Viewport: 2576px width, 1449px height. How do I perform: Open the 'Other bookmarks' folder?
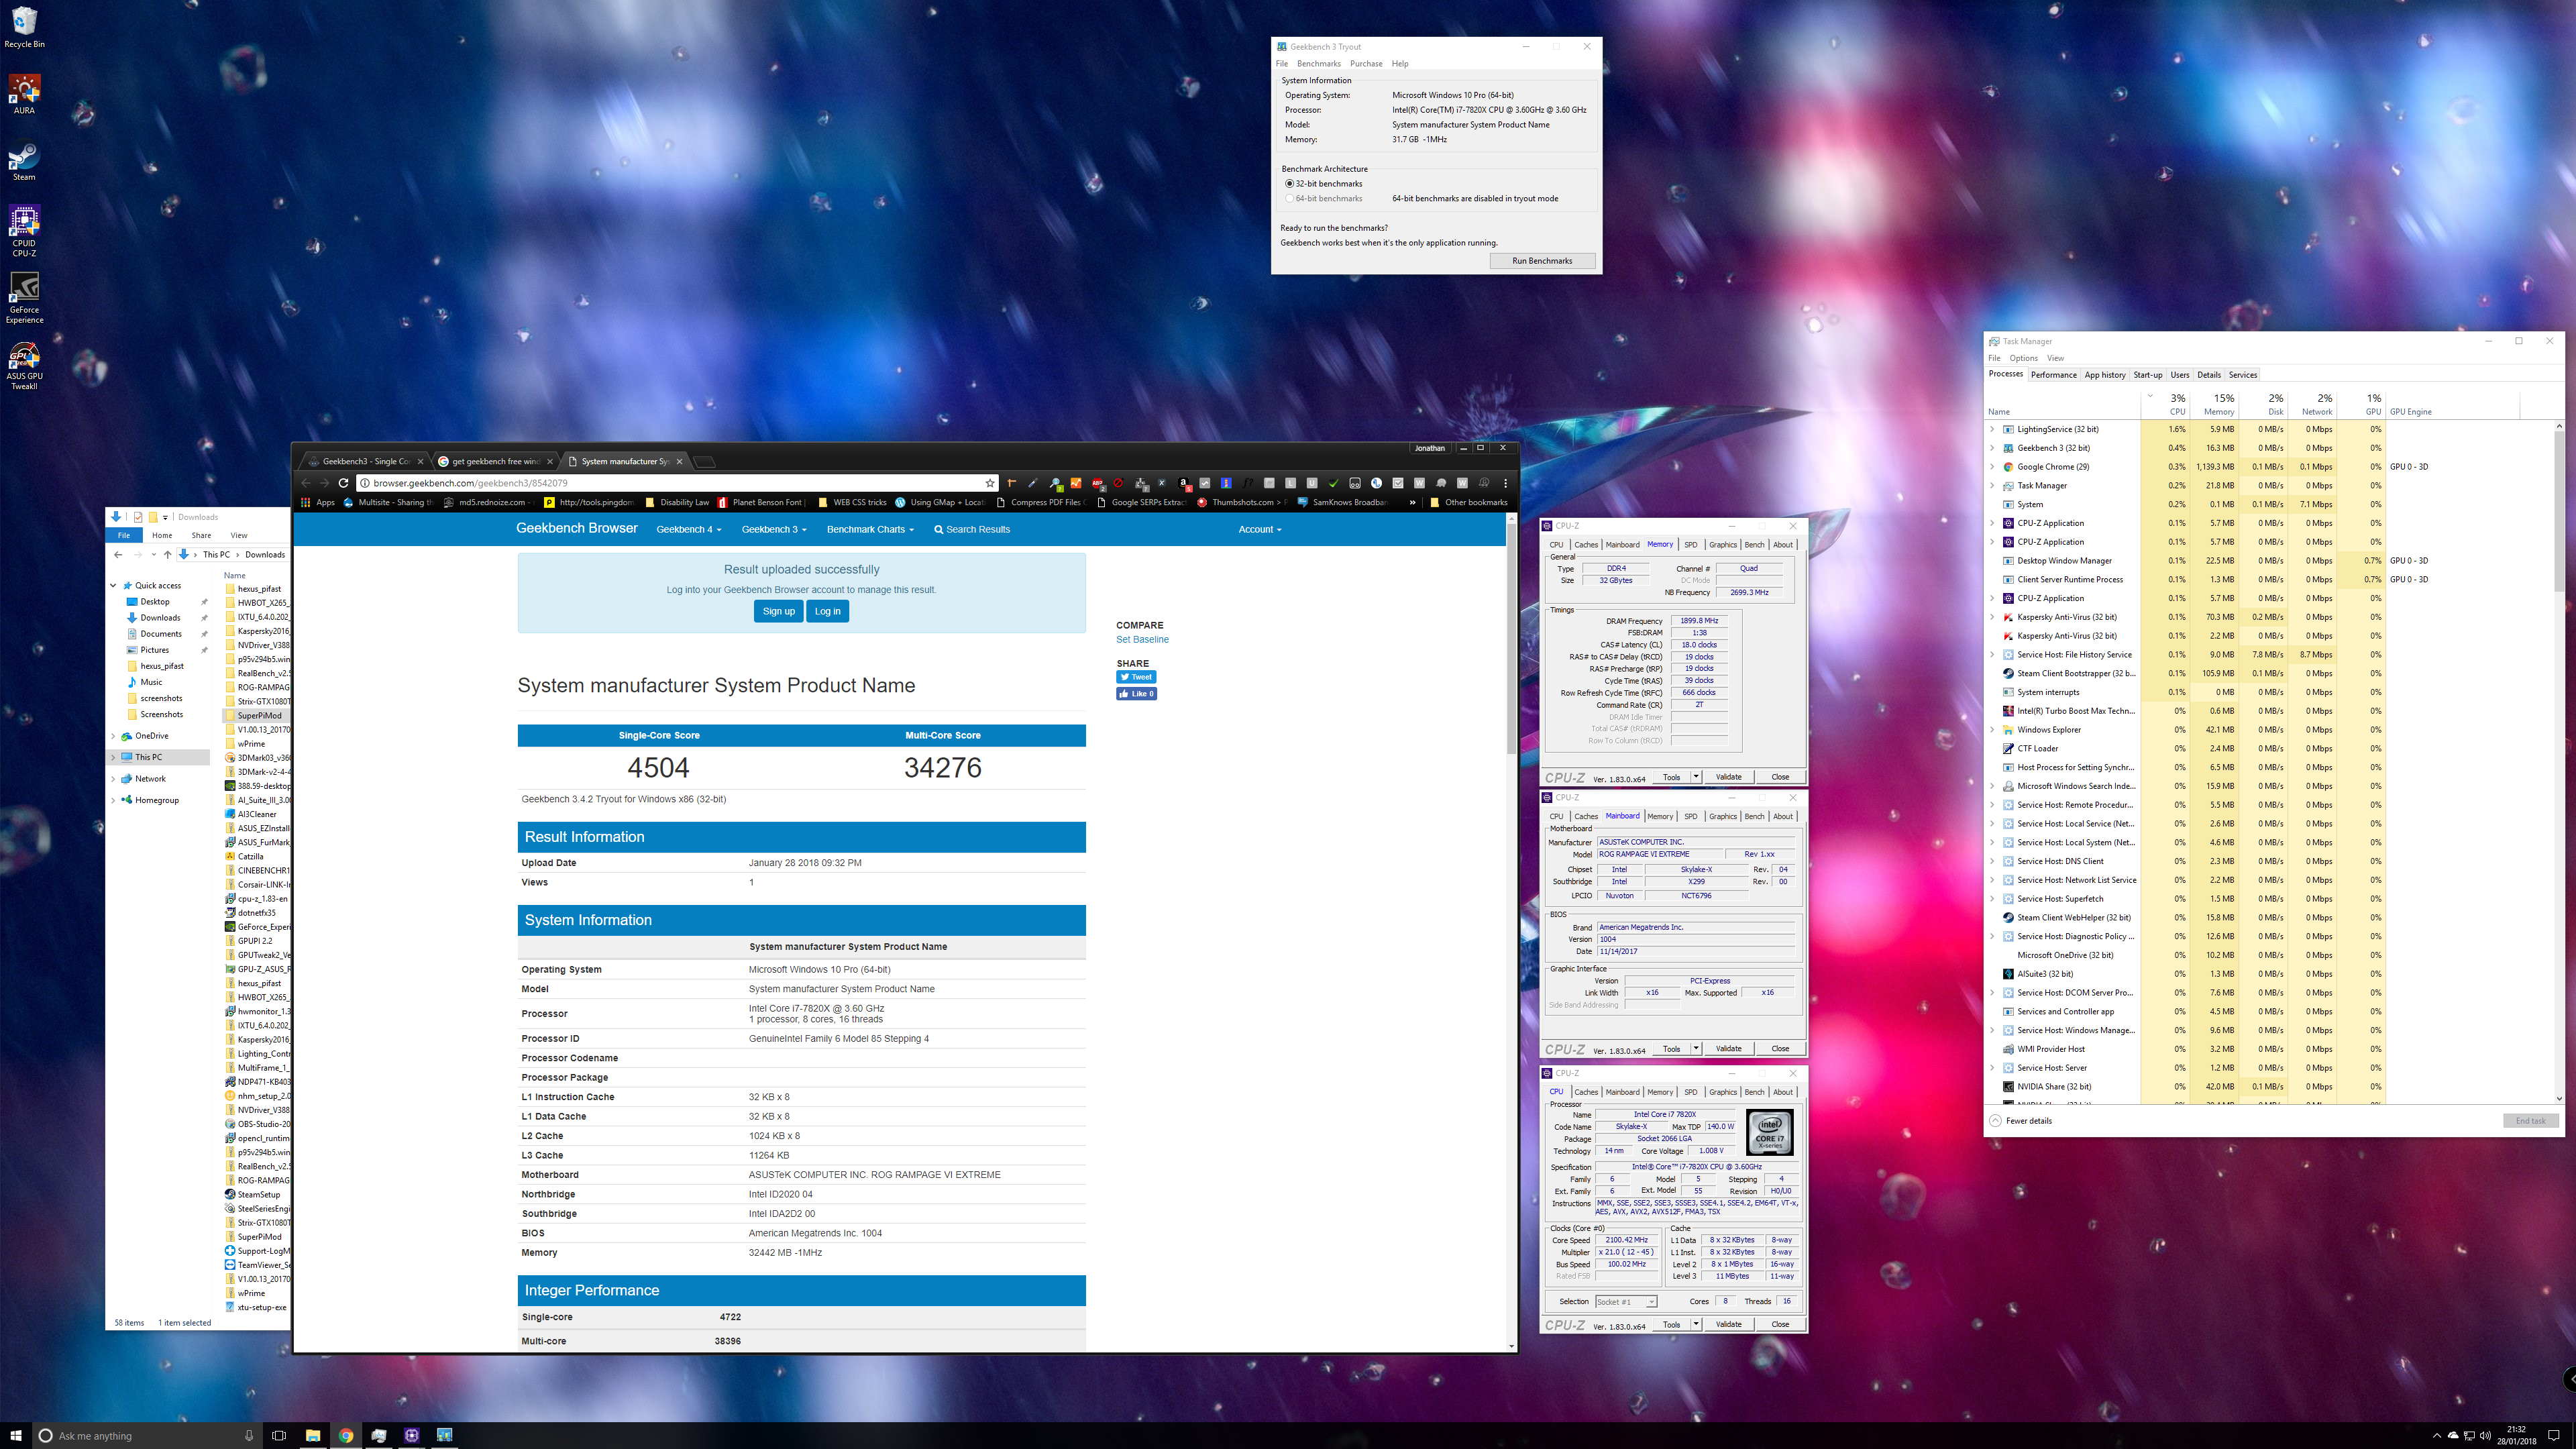[x=1468, y=502]
